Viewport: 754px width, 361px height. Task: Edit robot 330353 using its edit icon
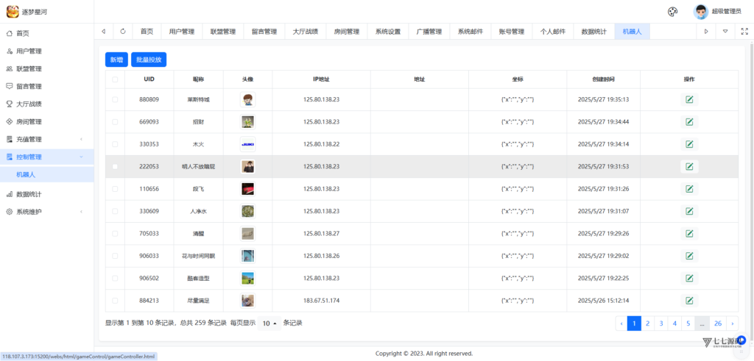pos(689,144)
